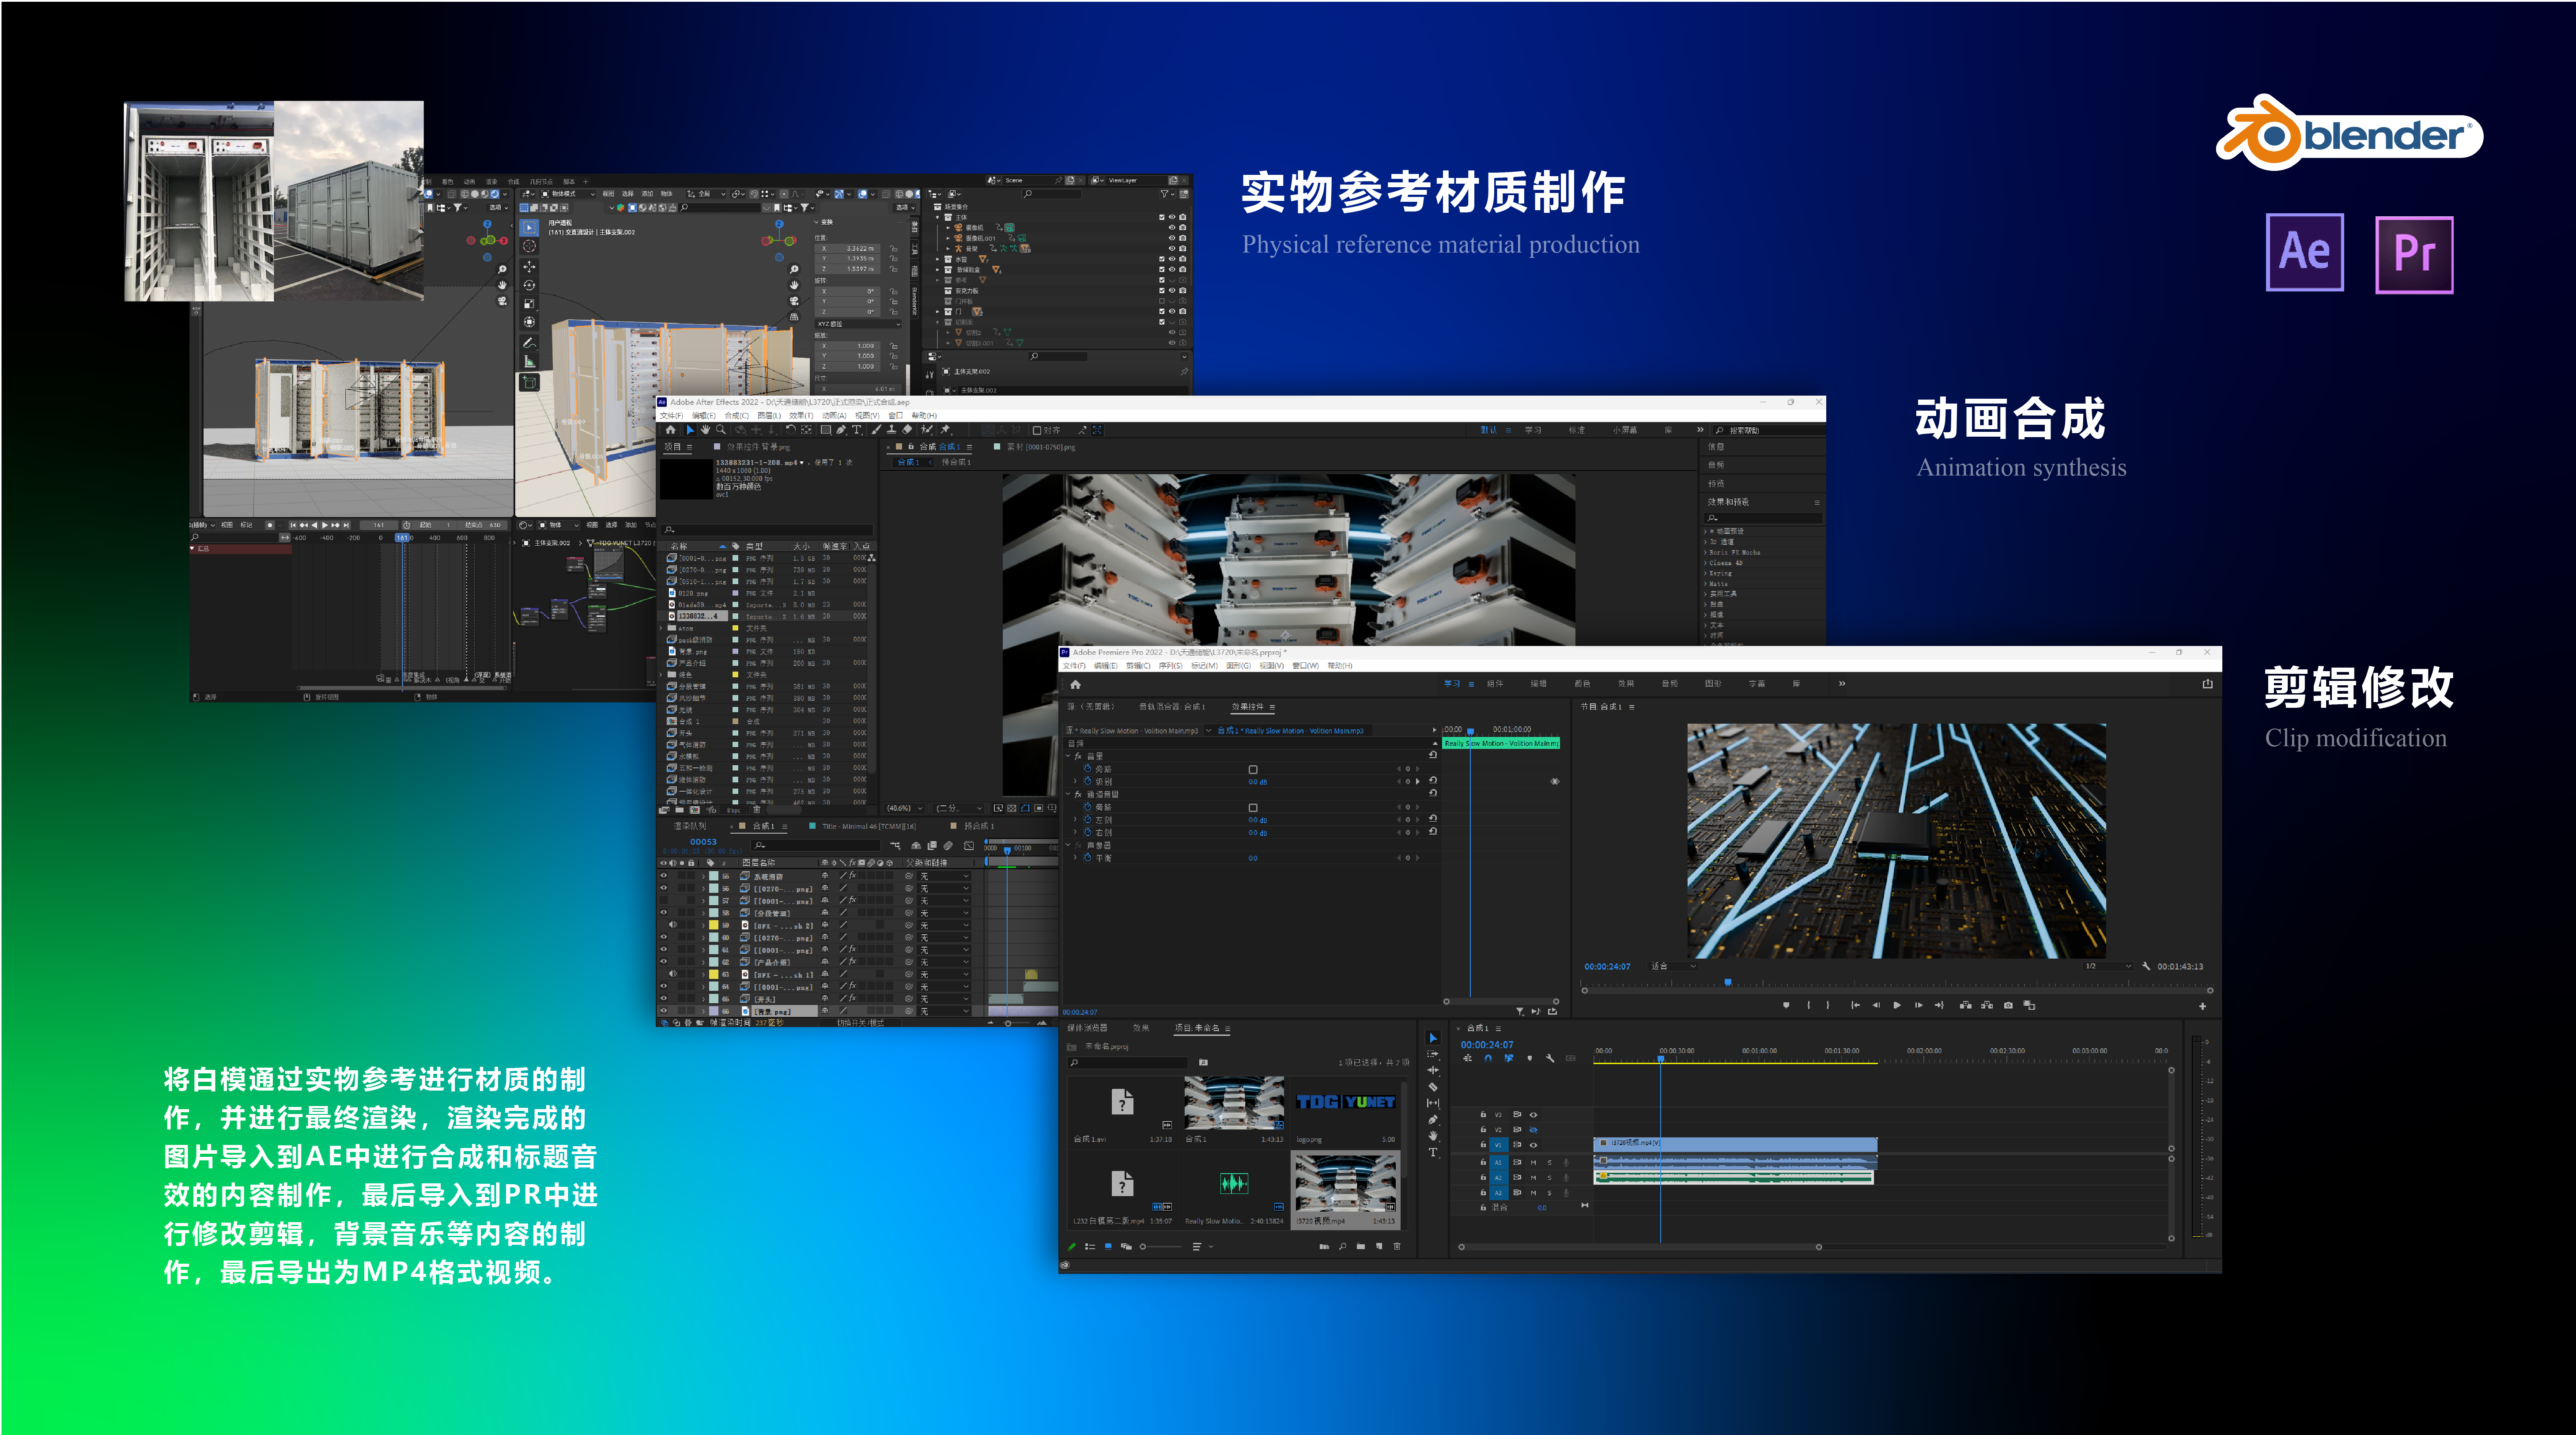Enable the 旁路 checkbox under 音量 effect
Screen dimensions: 2576x1435
point(1253,769)
